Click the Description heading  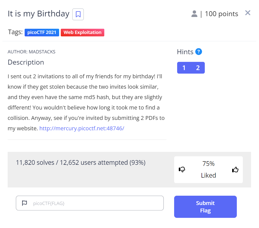point(26,62)
